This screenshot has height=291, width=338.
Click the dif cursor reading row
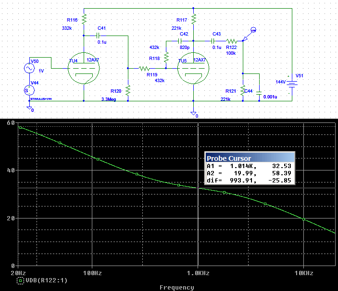pyautogui.click(x=249, y=181)
